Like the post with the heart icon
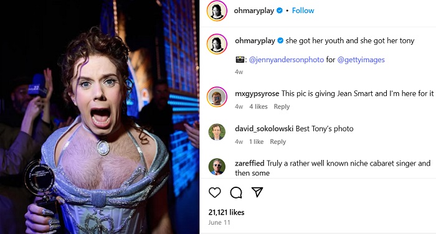 215,192
